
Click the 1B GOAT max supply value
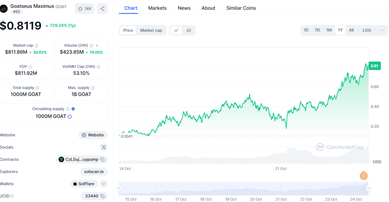81,94
